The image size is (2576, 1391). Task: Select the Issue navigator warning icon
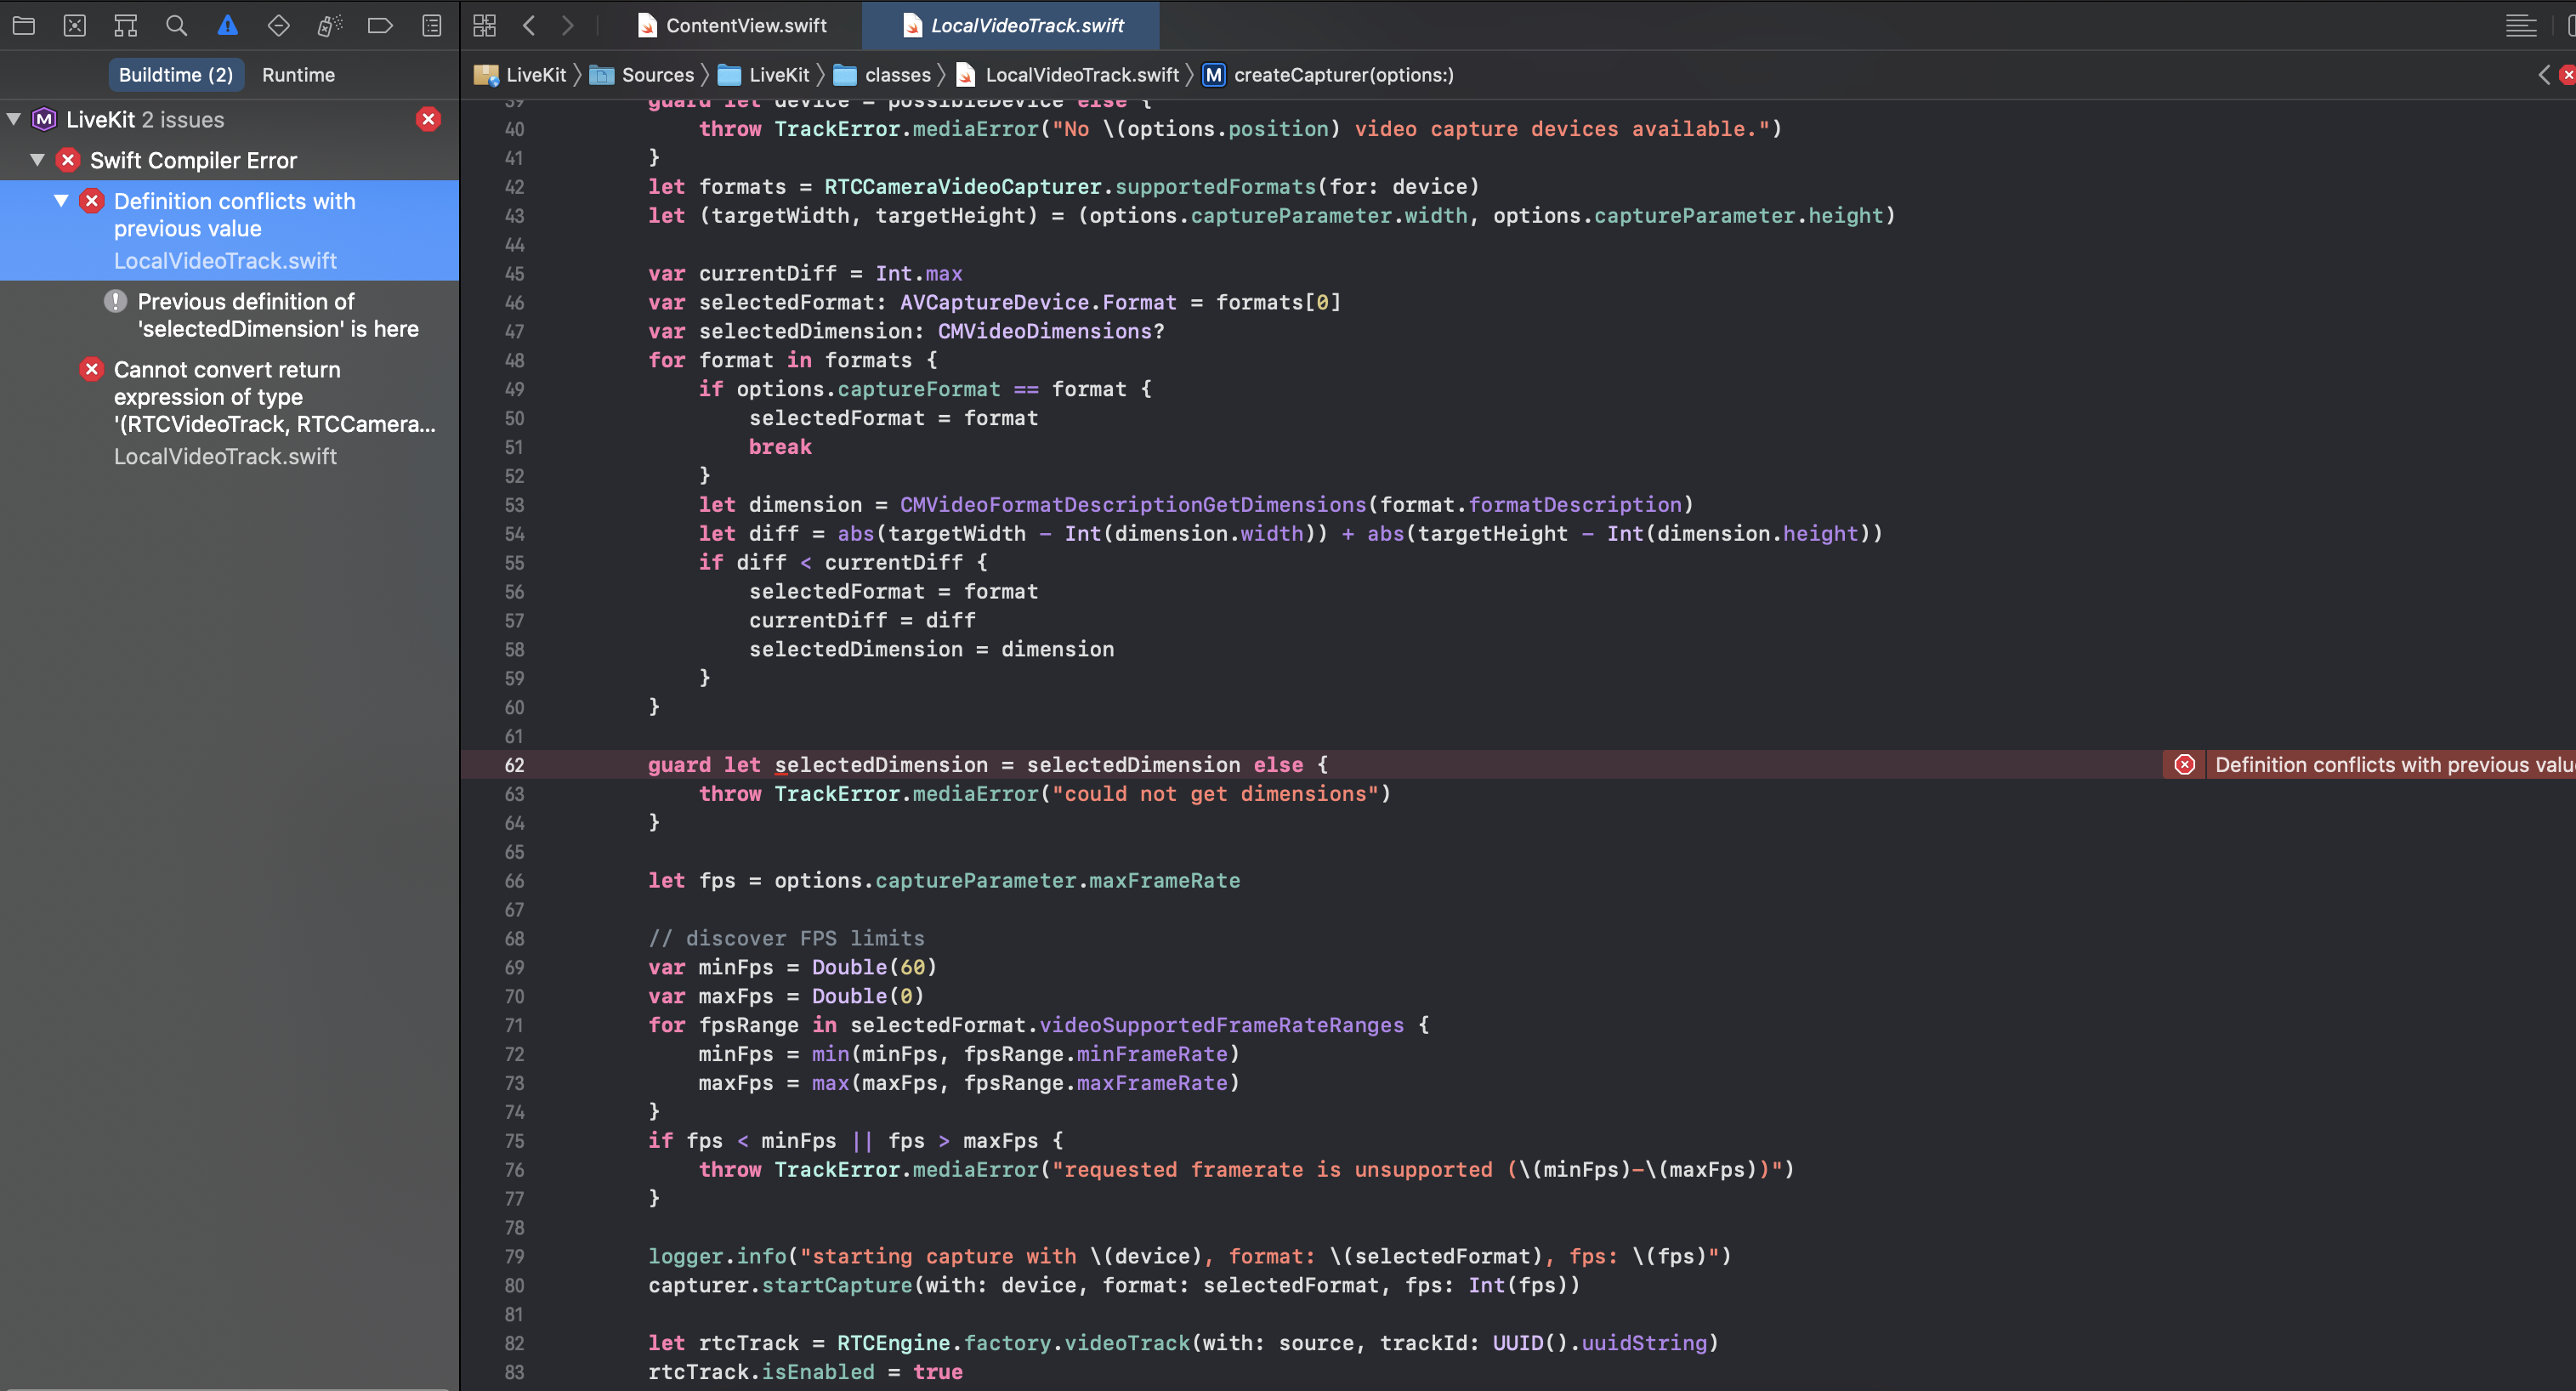tap(228, 25)
